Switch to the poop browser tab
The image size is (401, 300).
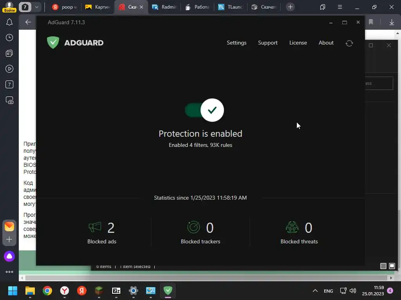[64, 7]
